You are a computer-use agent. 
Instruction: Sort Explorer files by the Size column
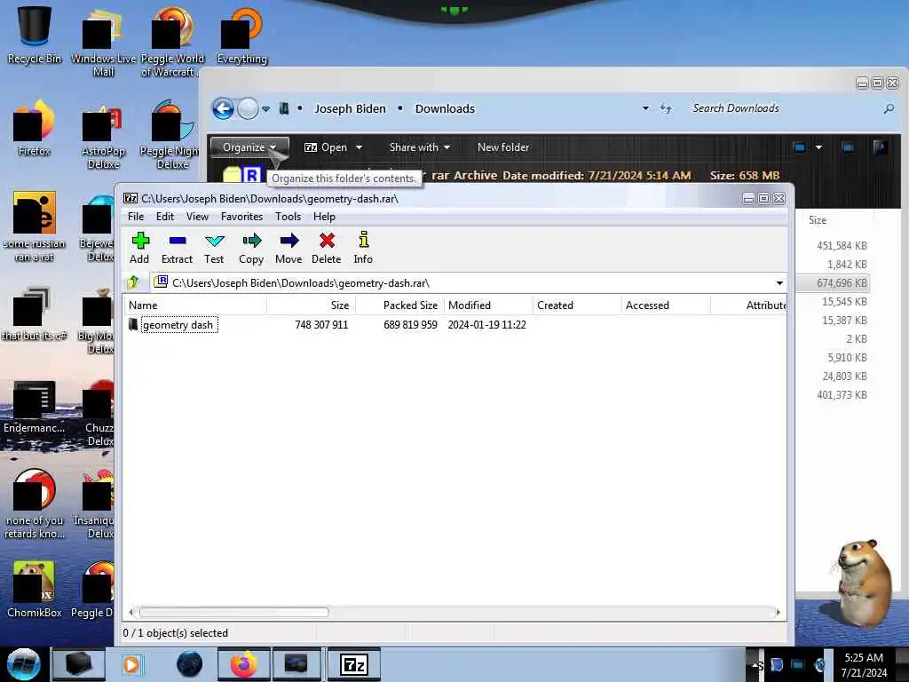(x=818, y=220)
